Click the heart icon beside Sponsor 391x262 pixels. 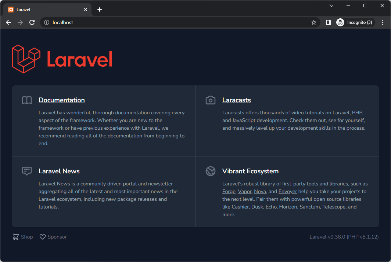pos(43,237)
